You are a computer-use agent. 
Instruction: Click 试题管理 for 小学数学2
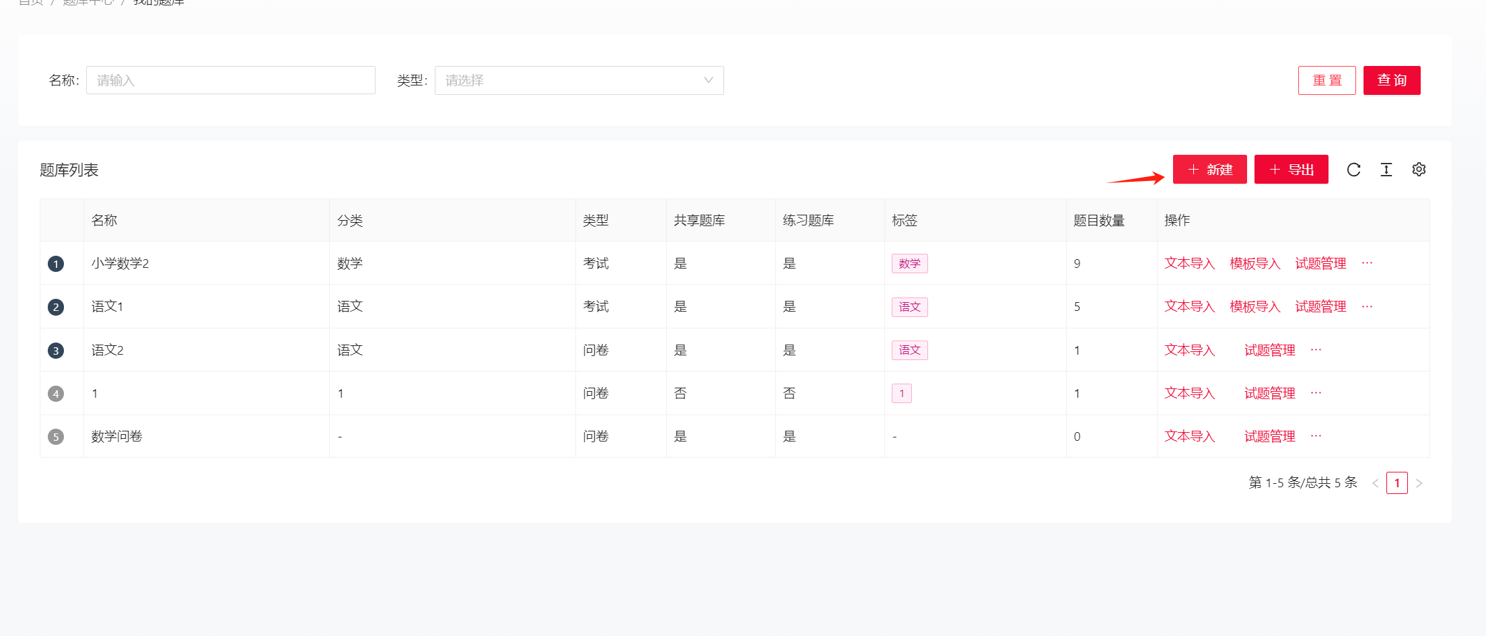coord(1320,263)
